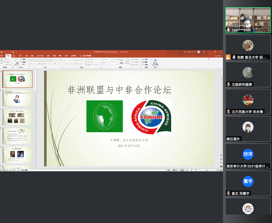Toggle Underline formatting in the font group
The width and height of the screenshot is (272, 223).
(x=36, y=64)
